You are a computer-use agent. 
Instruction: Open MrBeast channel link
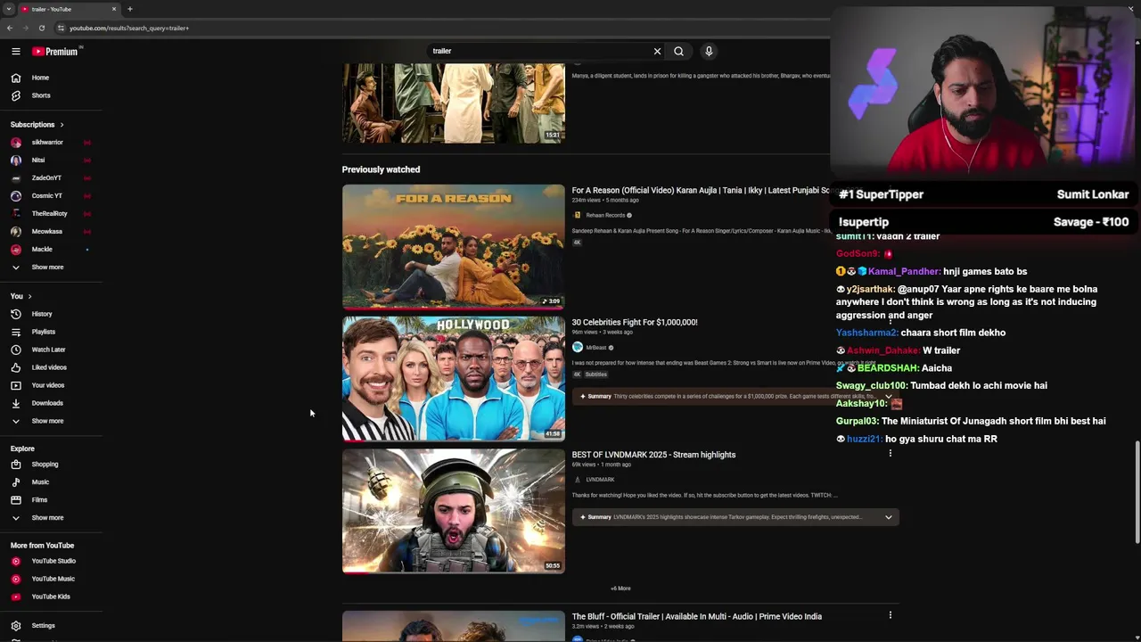click(595, 348)
